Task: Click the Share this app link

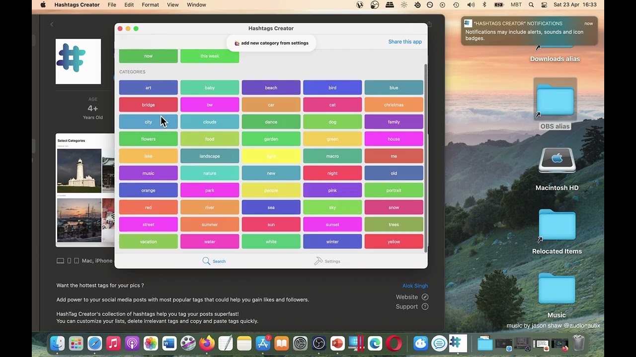Action: (405, 42)
